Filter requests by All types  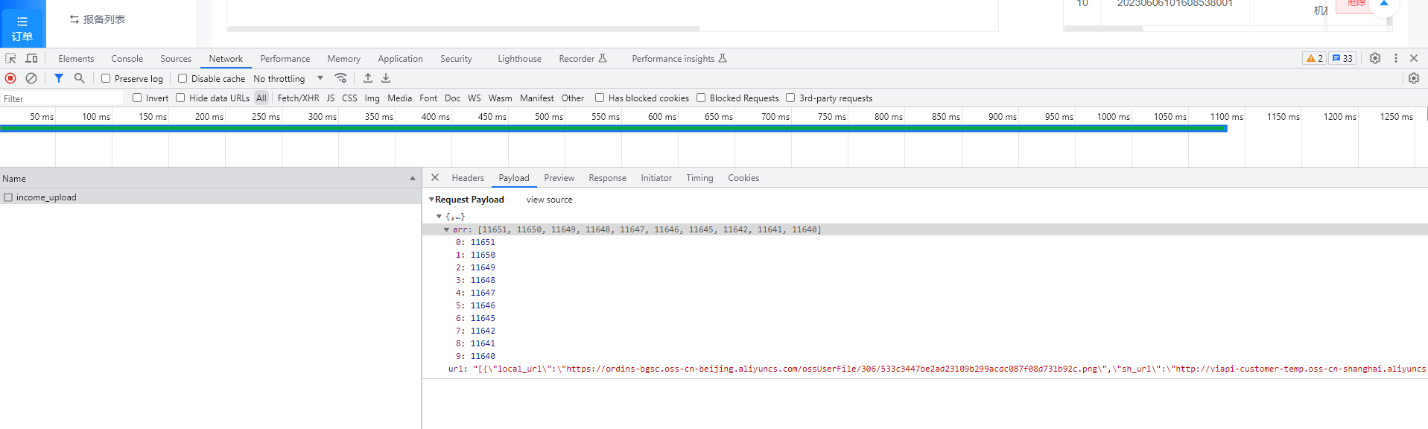261,98
